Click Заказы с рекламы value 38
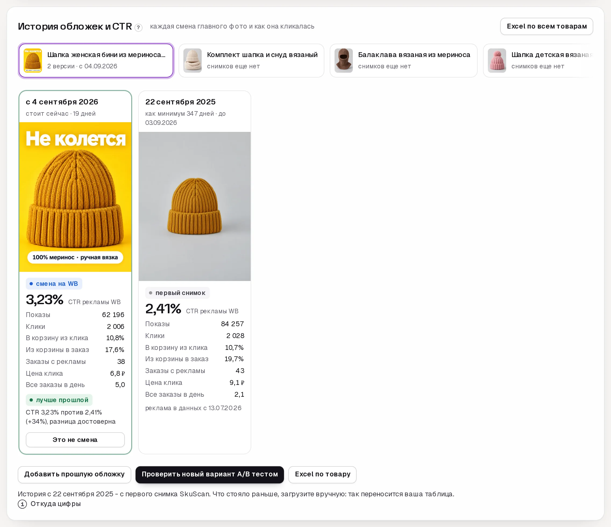Screen dimensions: 611x527 [121, 361]
